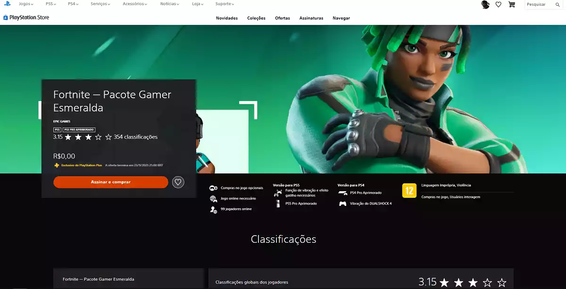Expand the PS5 dropdown menu
566x289 pixels.
click(51, 4)
